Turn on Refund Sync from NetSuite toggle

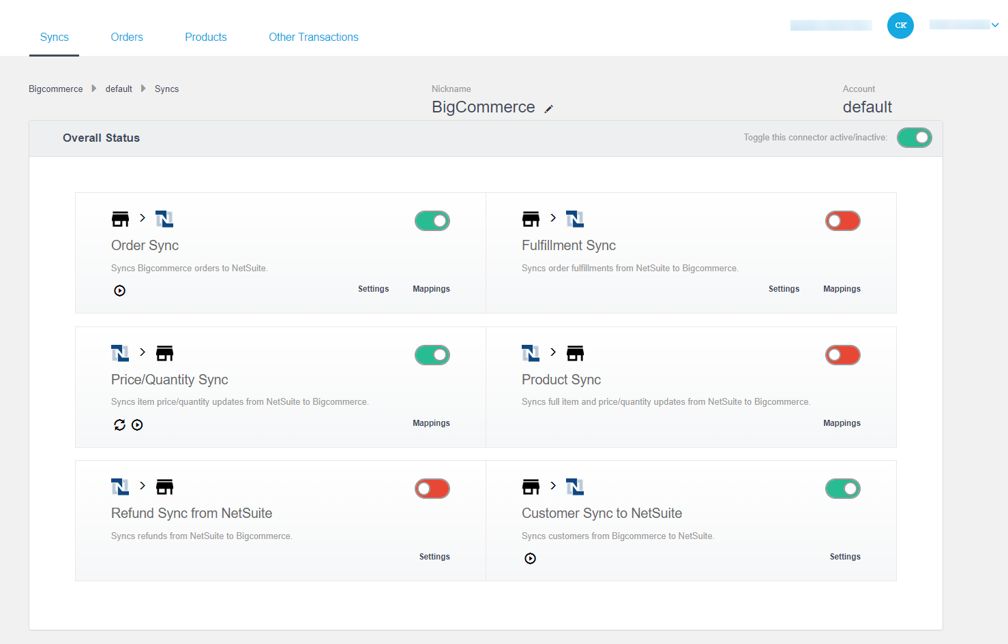pos(432,489)
